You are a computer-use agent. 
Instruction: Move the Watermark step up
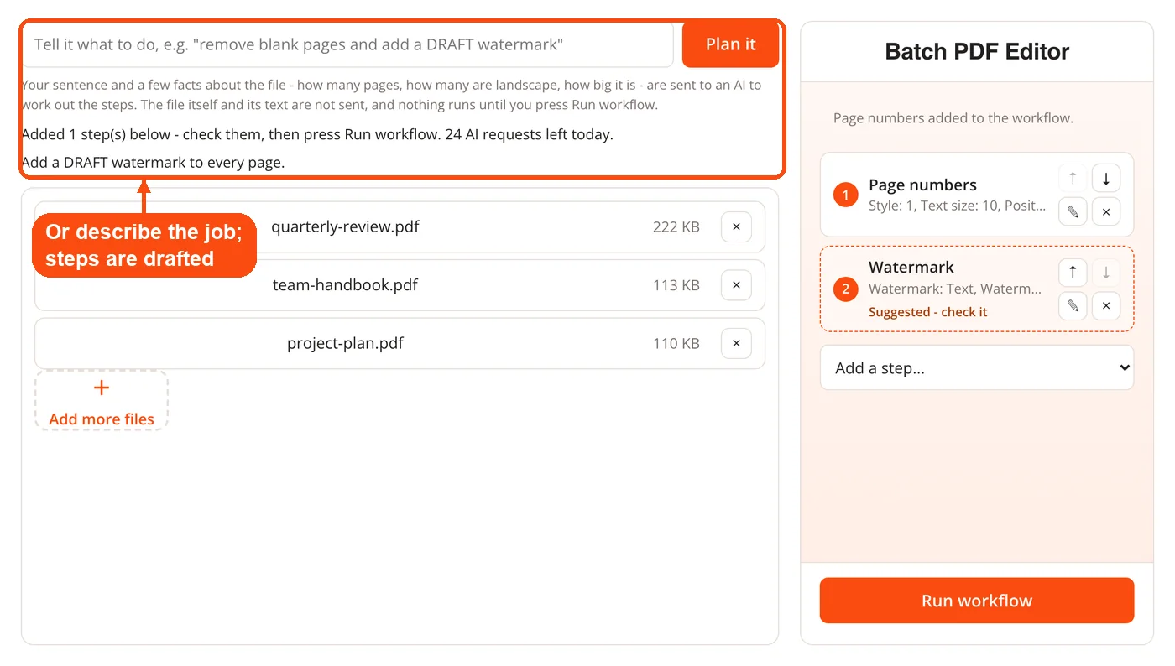click(x=1073, y=273)
